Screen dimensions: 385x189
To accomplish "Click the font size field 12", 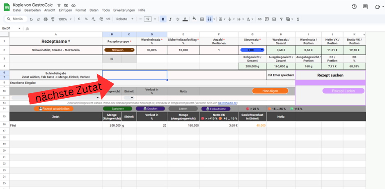I will tap(148, 19).
